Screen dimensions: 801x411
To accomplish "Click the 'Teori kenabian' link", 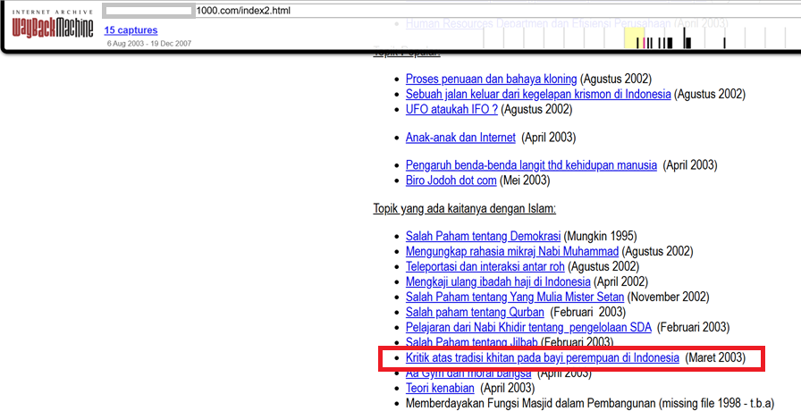I will tap(440, 389).
